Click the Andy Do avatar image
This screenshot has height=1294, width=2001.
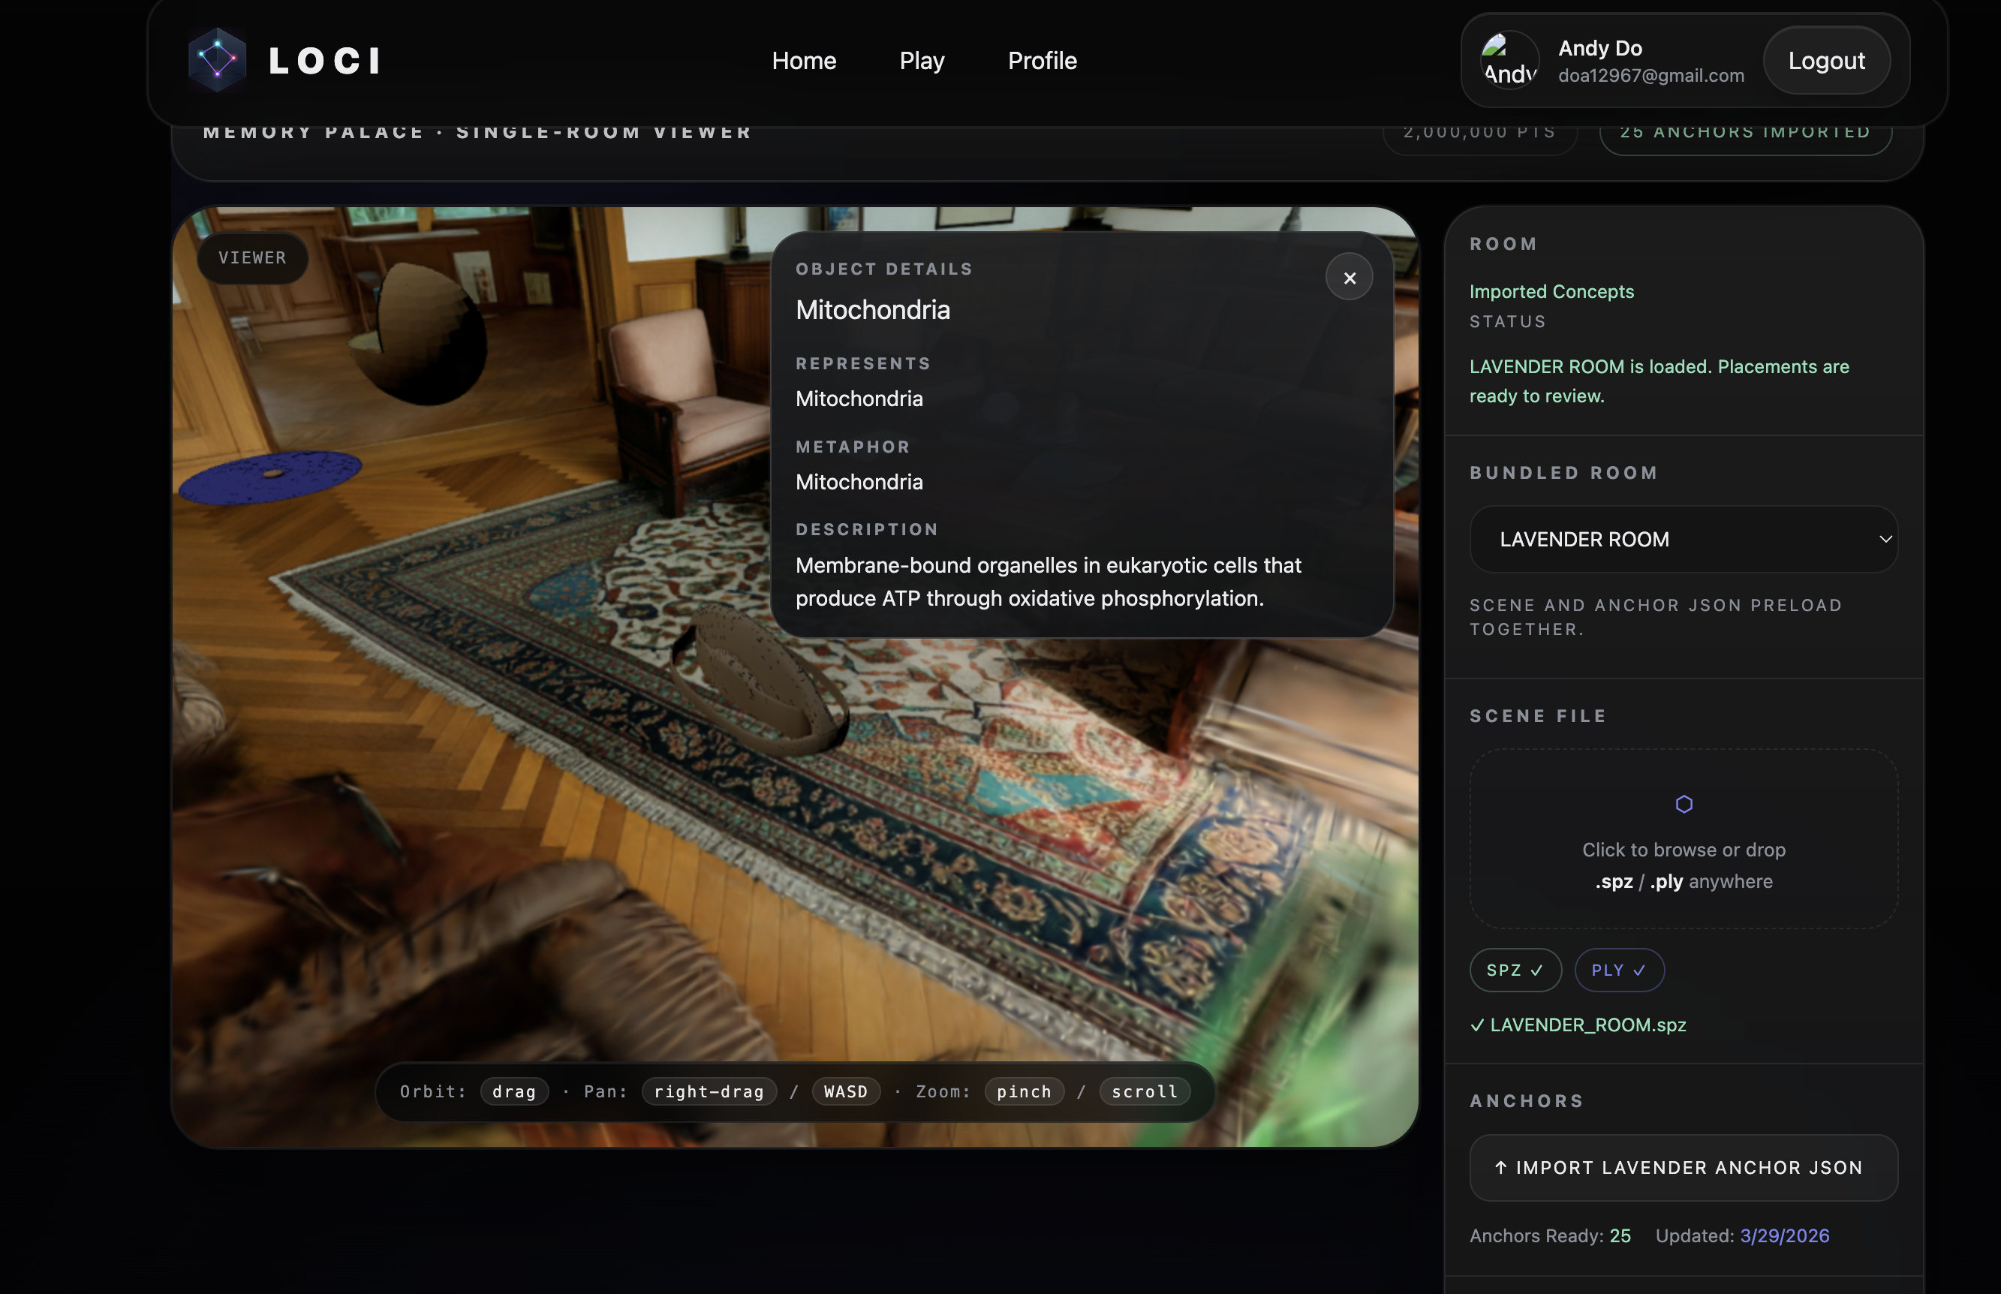(x=1509, y=61)
